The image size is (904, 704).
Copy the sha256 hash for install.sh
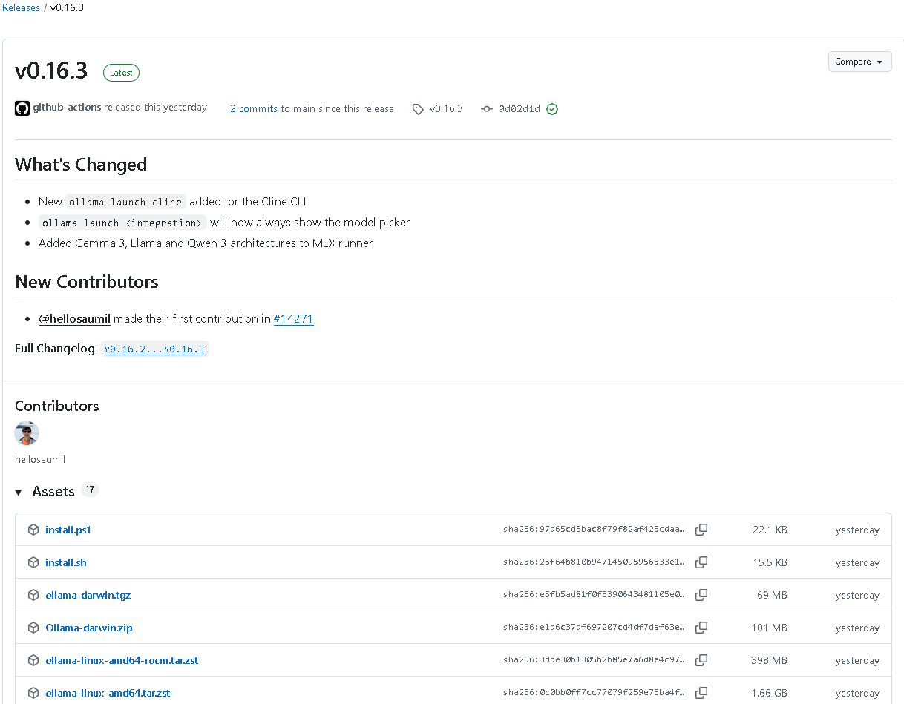pyautogui.click(x=701, y=562)
